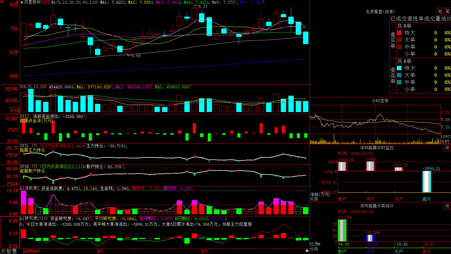Click the 主力持仓: -30.719 readout
The width and height of the screenshot is (451, 254).
105,146
